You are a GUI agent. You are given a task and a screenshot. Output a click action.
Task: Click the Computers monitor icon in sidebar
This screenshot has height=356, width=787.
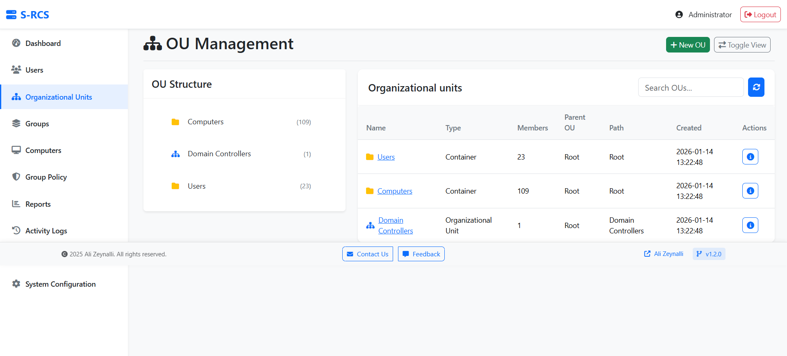tap(16, 150)
